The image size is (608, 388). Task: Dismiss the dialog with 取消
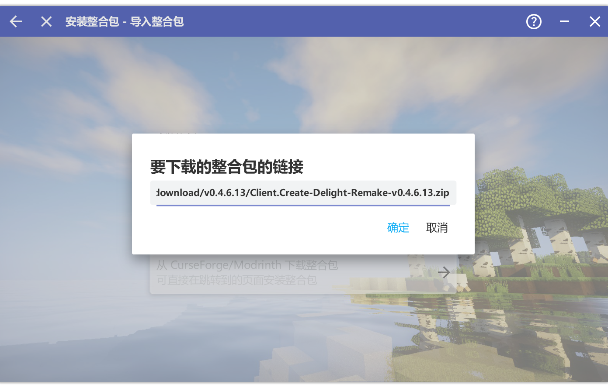click(437, 227)
